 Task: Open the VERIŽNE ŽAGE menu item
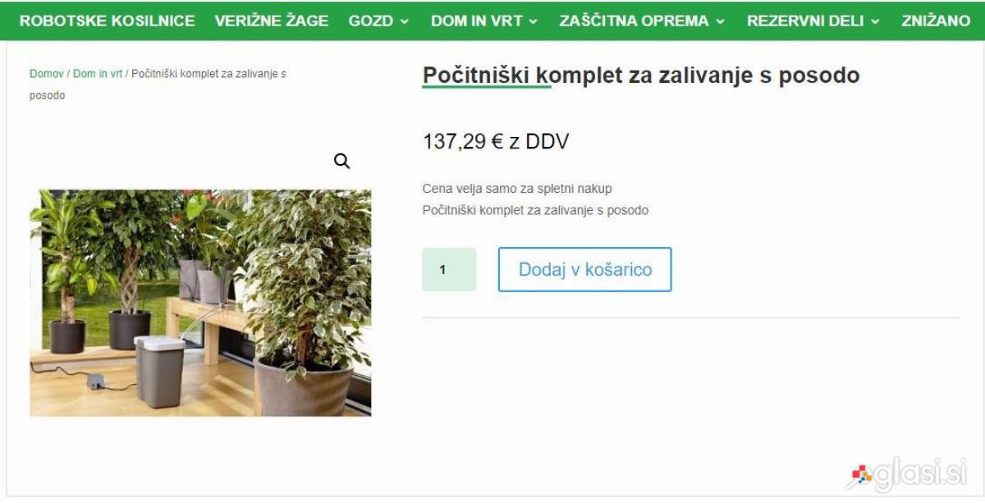(272, 21)
